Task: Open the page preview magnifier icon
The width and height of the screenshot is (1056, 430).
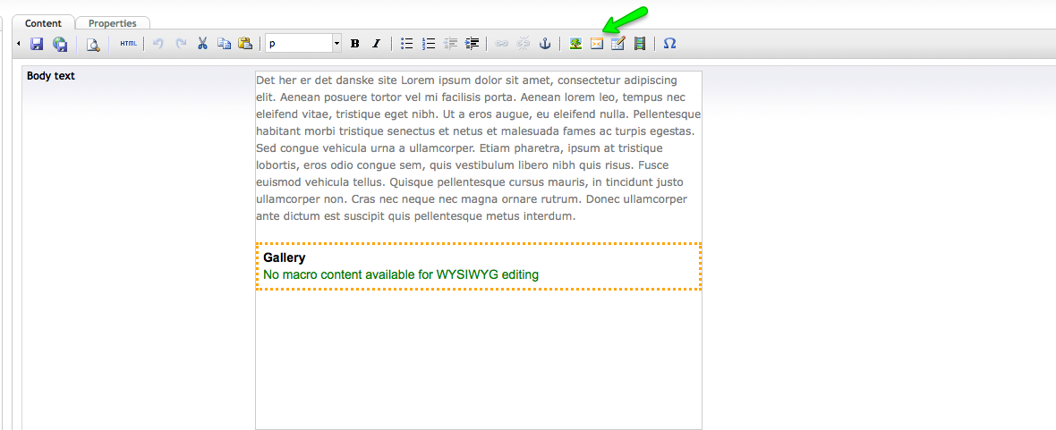Action: [92, 44]
